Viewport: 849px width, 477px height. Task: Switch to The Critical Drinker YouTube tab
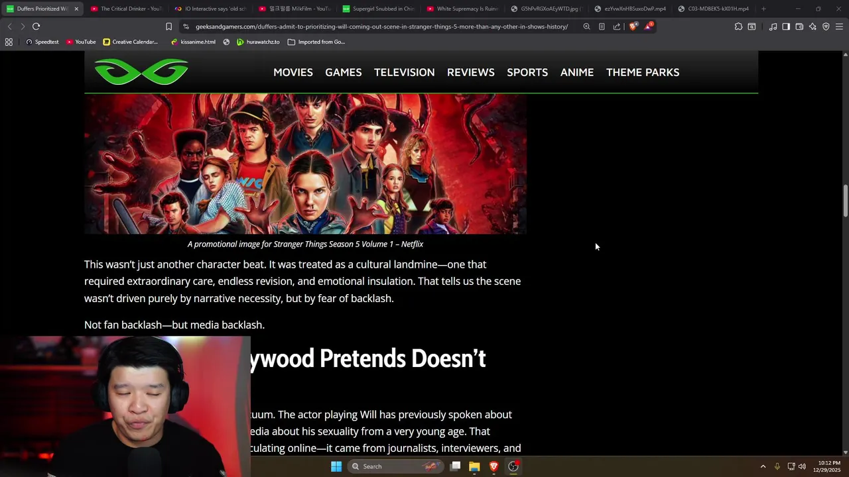click(126, 9)
